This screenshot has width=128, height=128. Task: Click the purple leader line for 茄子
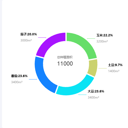(x=42, y=38)
